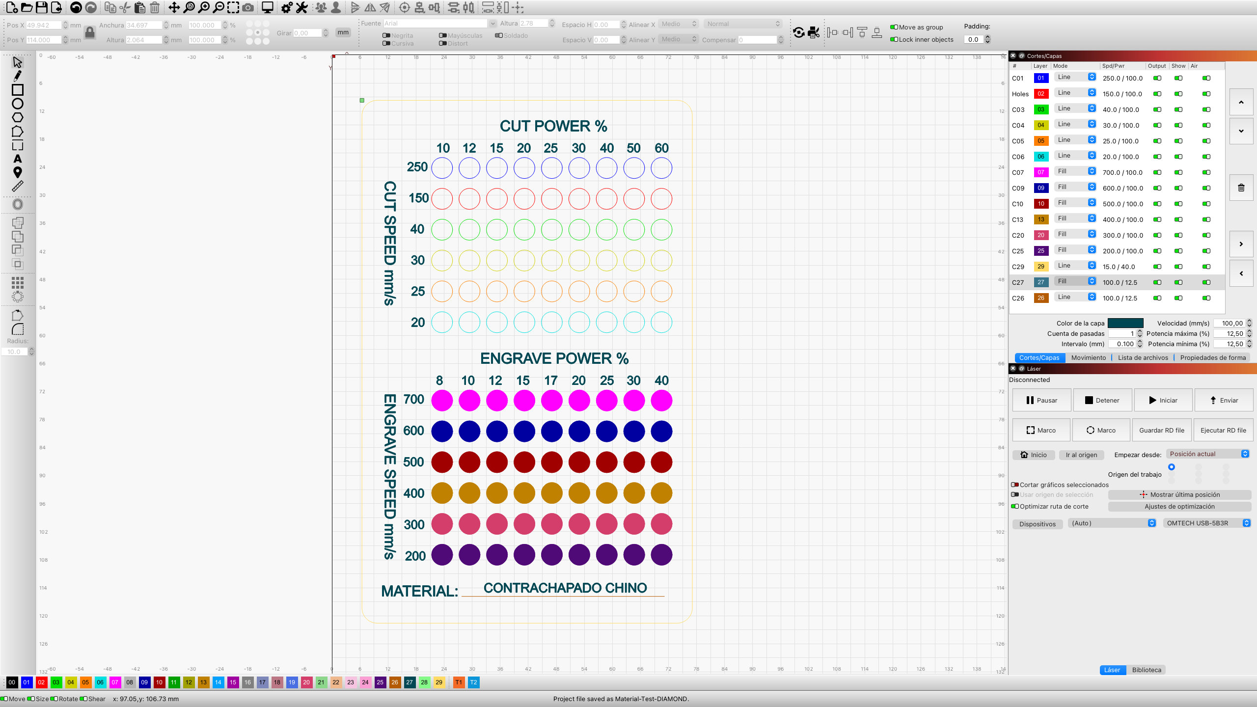Screen dimensions: 1257x707
Task: Click the Velocidad mm/s input field
Action: [x=1231, y=323]
